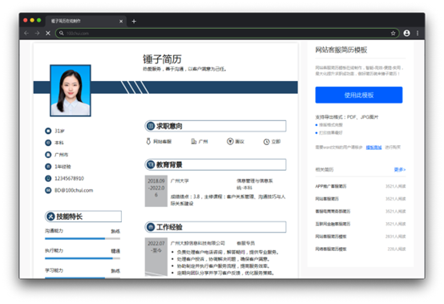Click the 求职意向 section icon
The height and width of the screenshot is (304, 444).
pyautogui.click(x=151, y=126)
